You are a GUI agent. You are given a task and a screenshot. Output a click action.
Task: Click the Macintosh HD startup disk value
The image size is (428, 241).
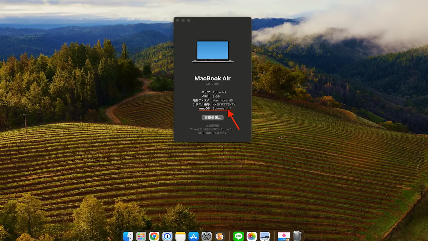point(223,100)
